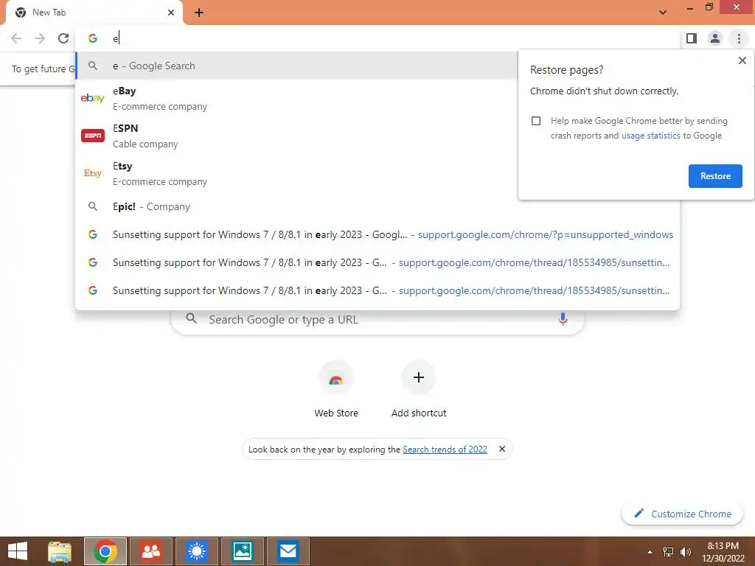Choose the Etsy suggestion
The height and width of the screenshot is (566, 755).
[297, 173]
